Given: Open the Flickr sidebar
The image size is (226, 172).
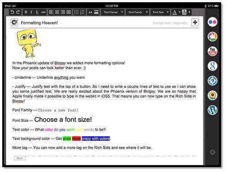Looking at the screenshot, I should point(213,22).
